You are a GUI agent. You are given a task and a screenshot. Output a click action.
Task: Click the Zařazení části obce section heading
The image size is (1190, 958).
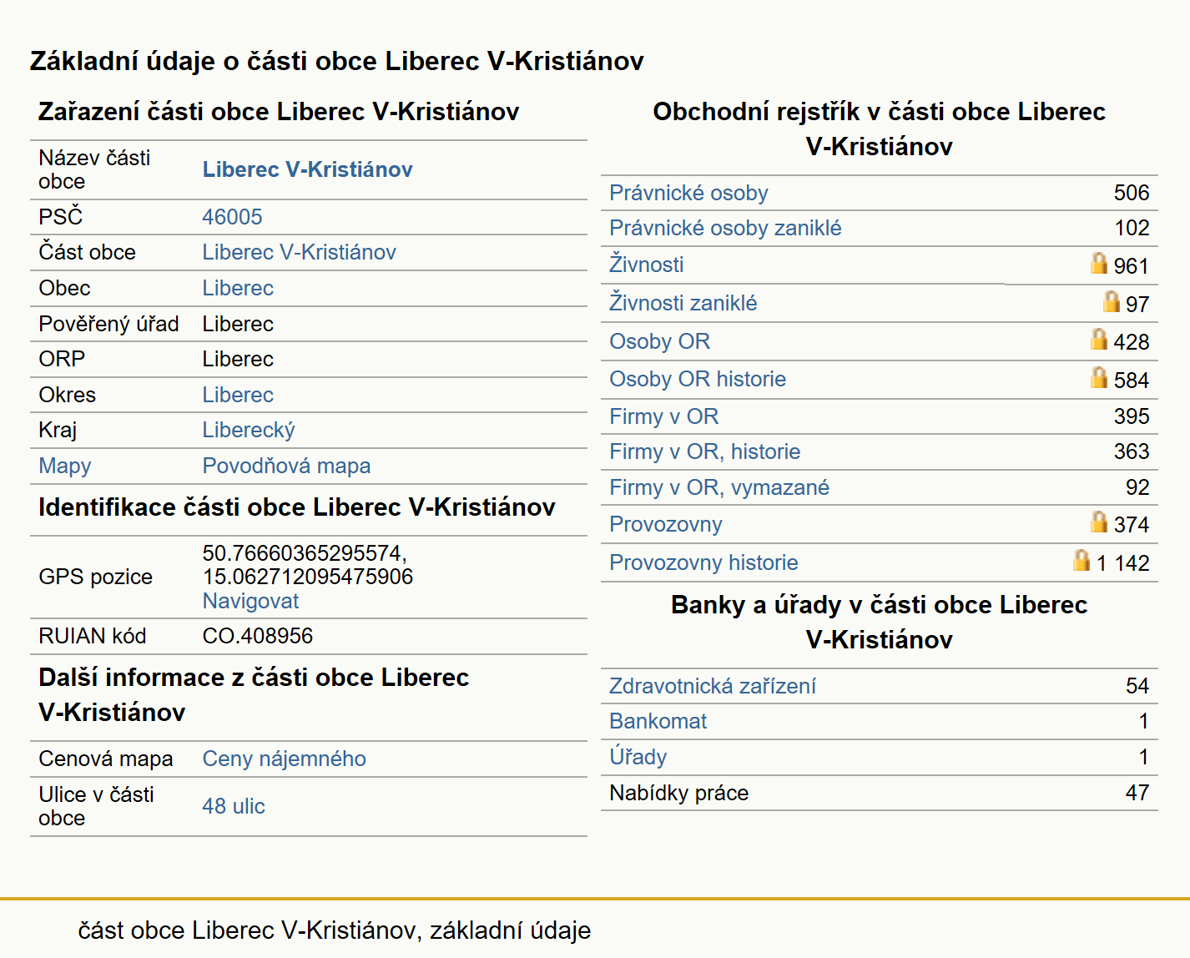[279, 112]
